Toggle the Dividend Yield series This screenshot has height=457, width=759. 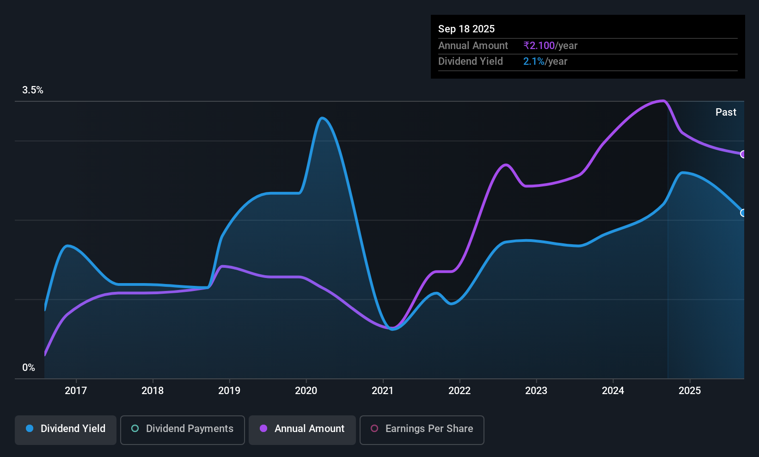(66, 430)
